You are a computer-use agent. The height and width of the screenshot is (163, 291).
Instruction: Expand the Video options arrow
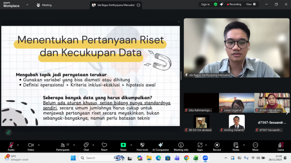click(38, 144)
